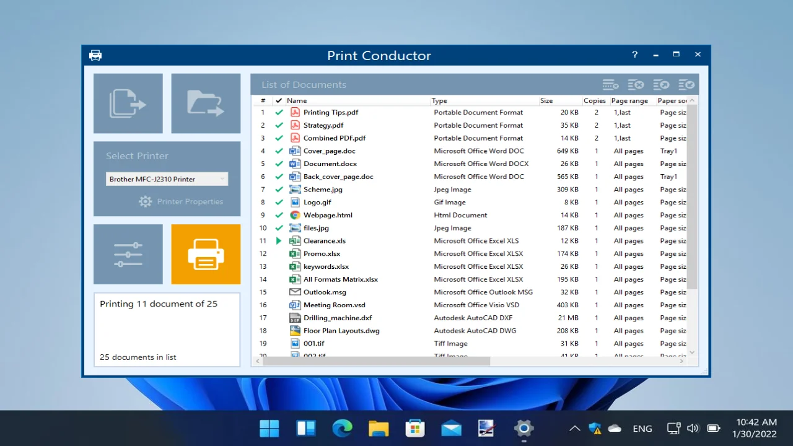Select the keywords.xlsx row
Screen dimensions: 793x446
(471, 266)
